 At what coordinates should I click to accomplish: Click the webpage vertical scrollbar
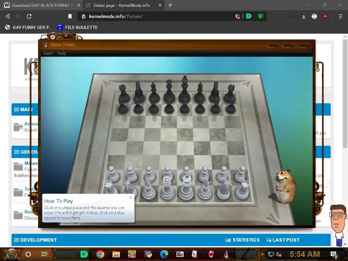click(x=345, y=93)
